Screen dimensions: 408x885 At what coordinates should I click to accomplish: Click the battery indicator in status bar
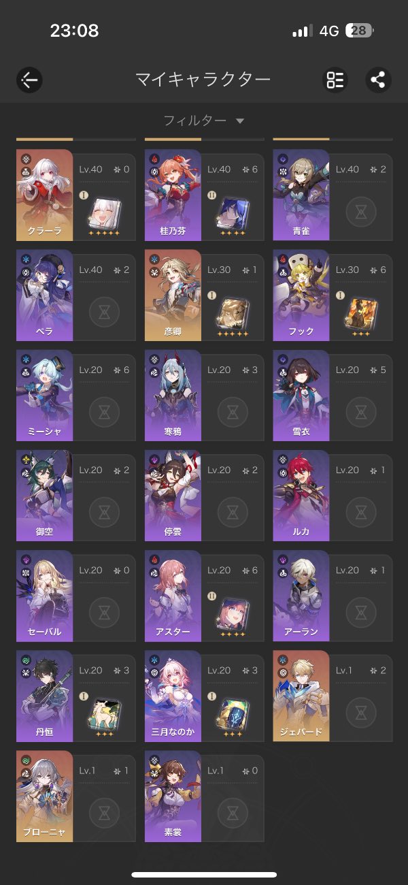(x=360, y=31)
